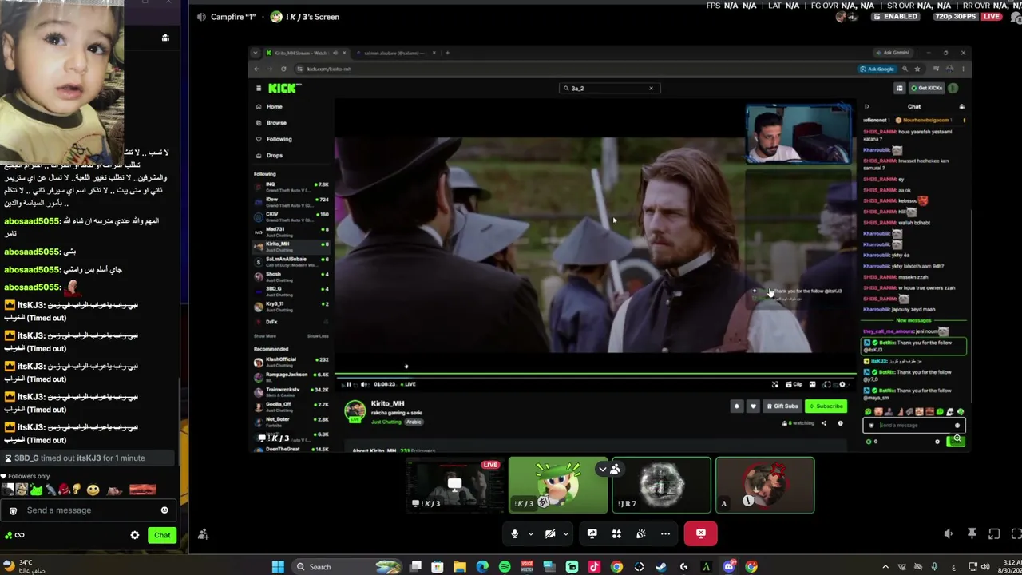1022x575 pixels.
Task: Subscribe to Kirito_MH channel
Action: click(x=826, y=406)
